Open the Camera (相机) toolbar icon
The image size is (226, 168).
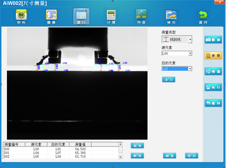tap(21, 16)
